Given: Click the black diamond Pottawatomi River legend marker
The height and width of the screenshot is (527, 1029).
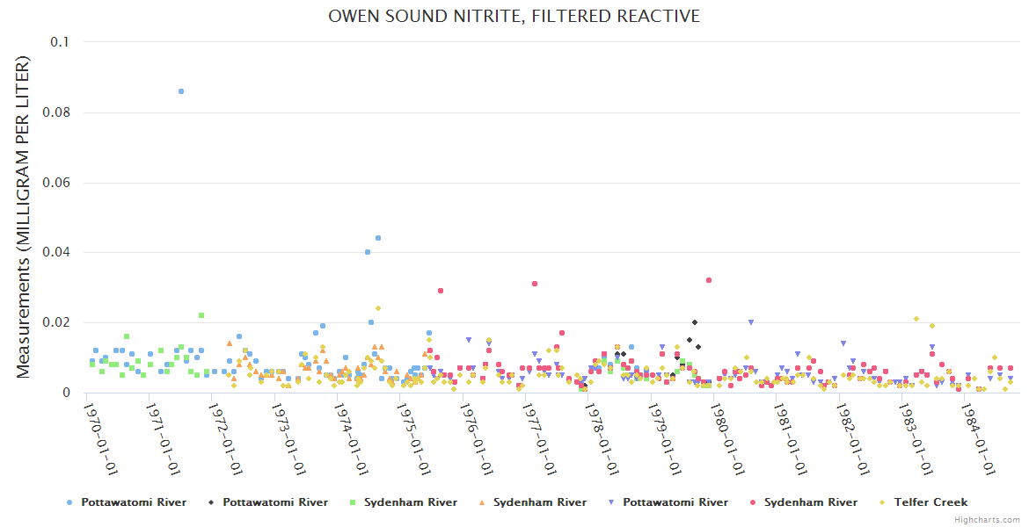Looking at the screenshot, I should click(211, 502).
